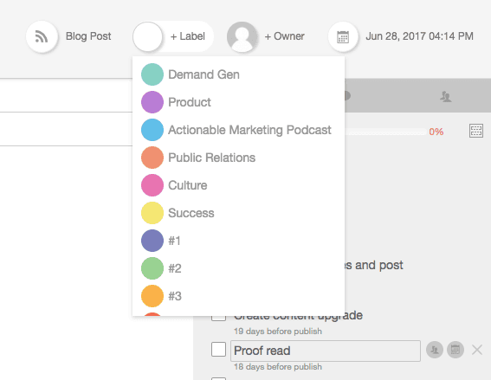Set a due date for the Proof read task
491x380 pixels.
455,350
